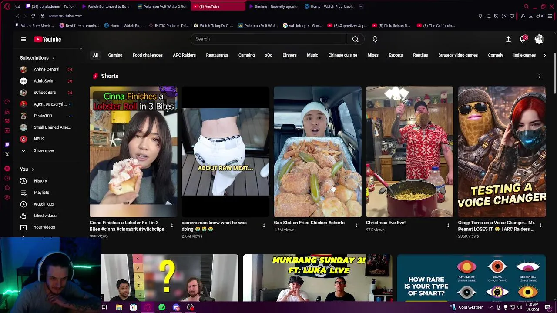Open Microsoft Store from taskbar

133,307
